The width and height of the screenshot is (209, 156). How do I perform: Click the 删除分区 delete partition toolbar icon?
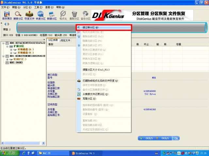point(74,15)
